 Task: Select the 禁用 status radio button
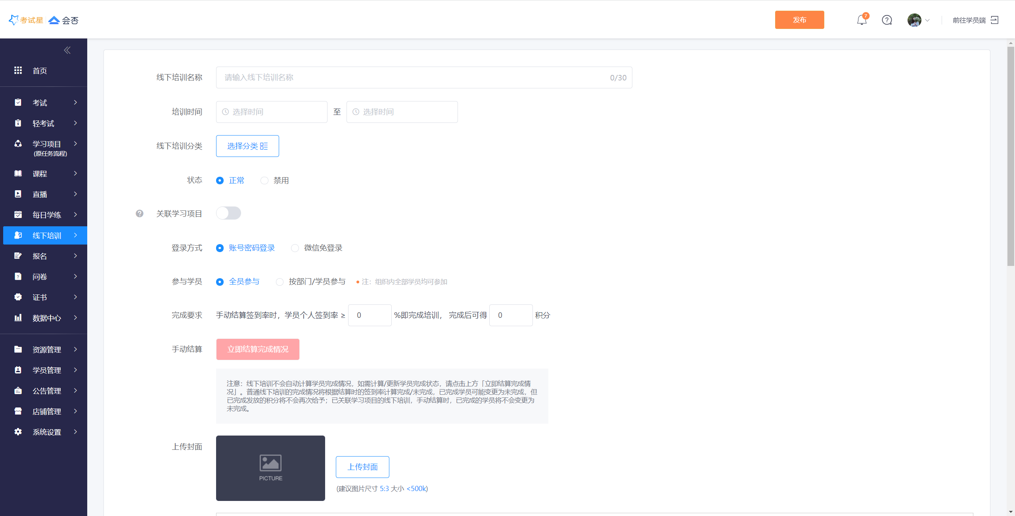(x=264, y=181)
